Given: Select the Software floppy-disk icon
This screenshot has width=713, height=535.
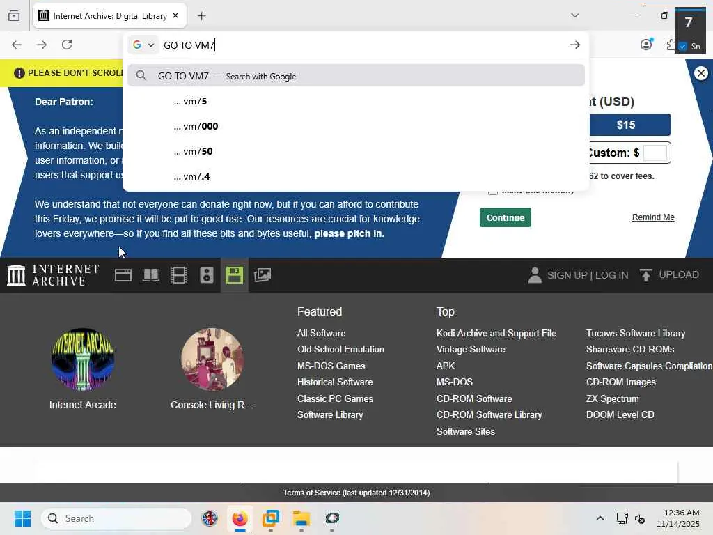Looking at the screenshot, I should 235,275.
